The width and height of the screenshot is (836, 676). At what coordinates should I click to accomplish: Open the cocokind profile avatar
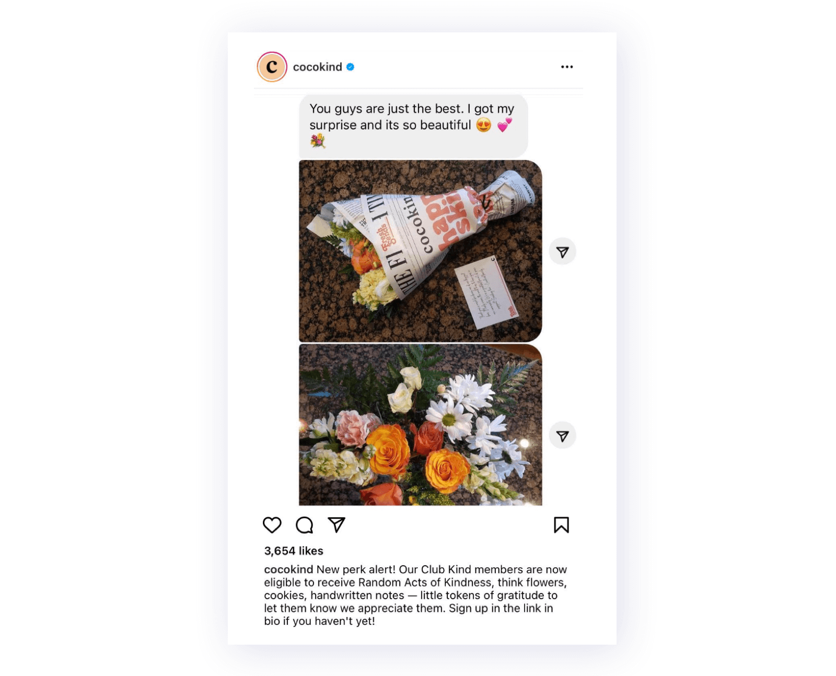pos(272,67)
